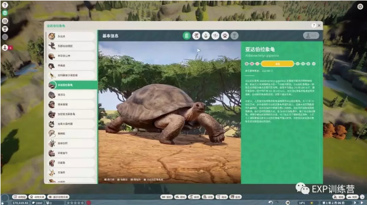Select the ape entry in animal list

[x=71, y=105]
